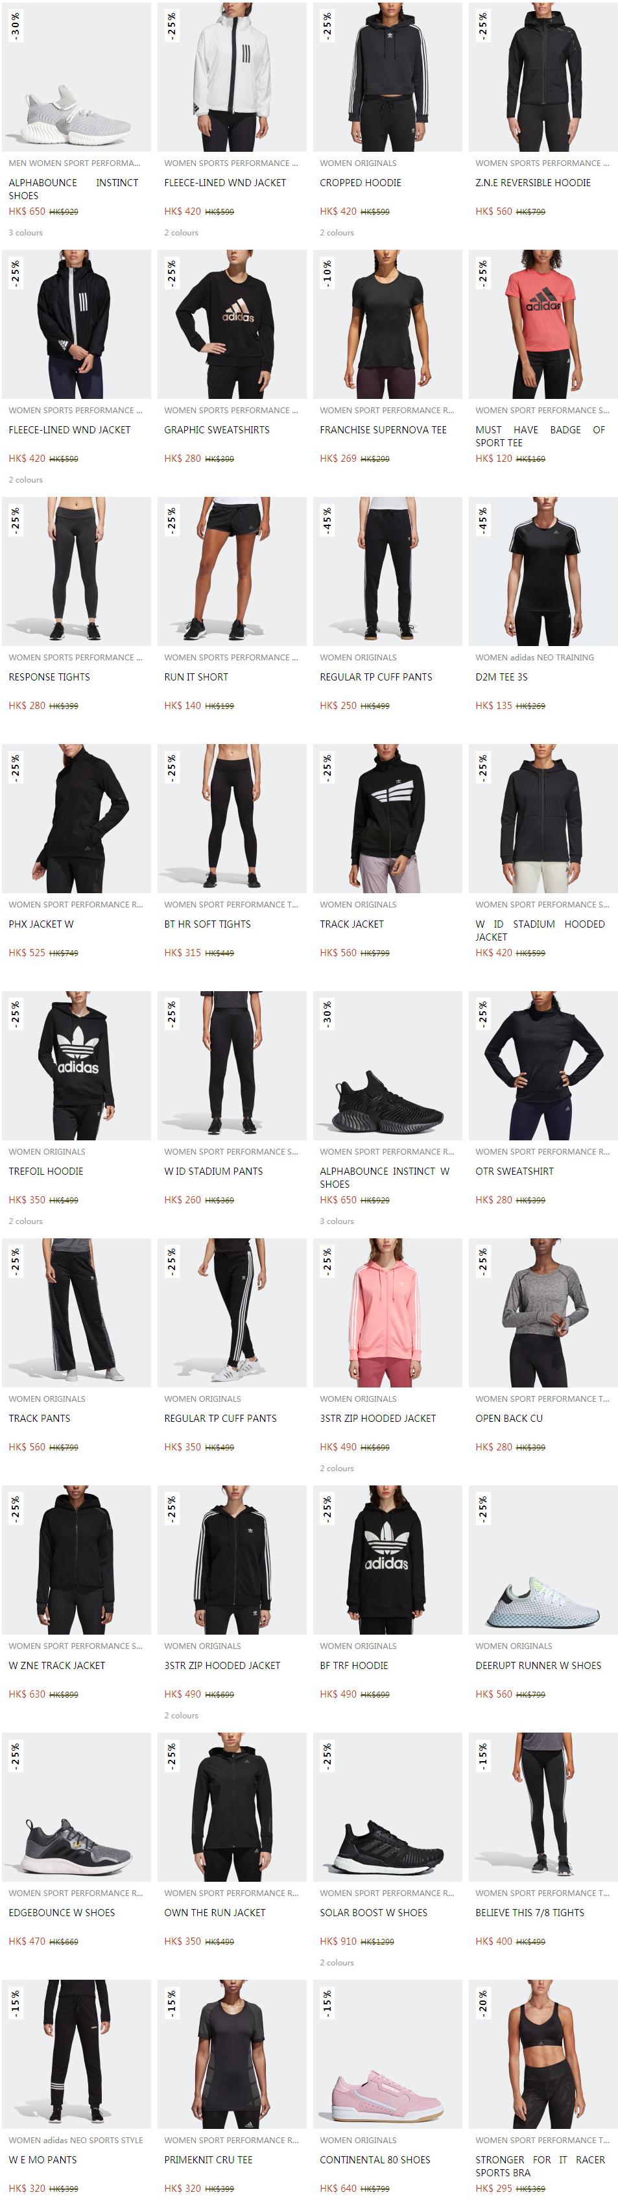Open the OTR Sweatshirt product title
This screenshot has height=2210, width=618.
pyautogui.click(x=514, y=1171)
